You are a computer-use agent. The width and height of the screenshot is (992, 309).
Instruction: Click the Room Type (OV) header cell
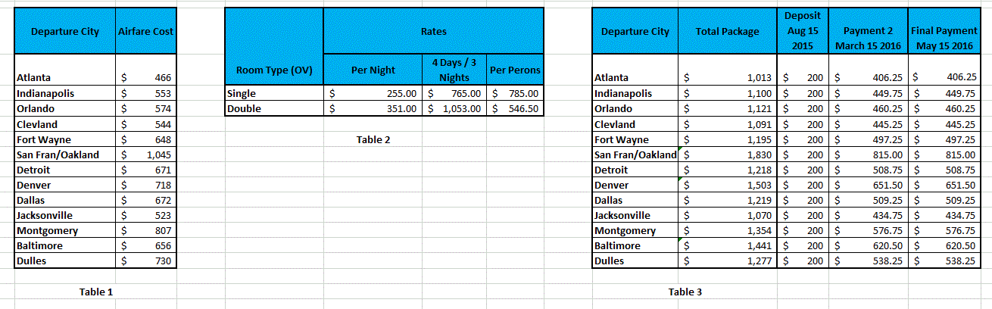[274, 70]
